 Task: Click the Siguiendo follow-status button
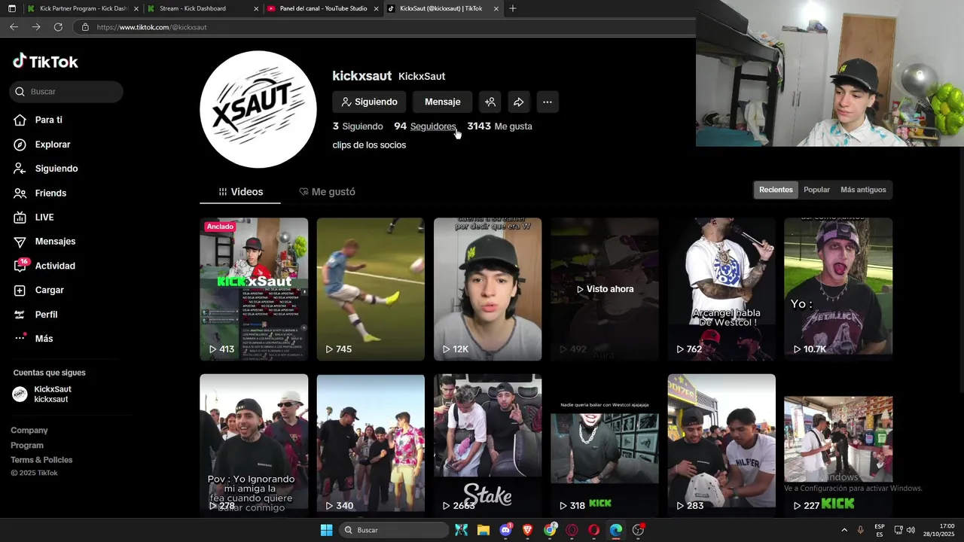tap(369, 102)
